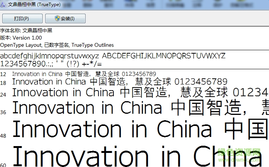Click the 打印(P) print button

(x=22, y=18)
